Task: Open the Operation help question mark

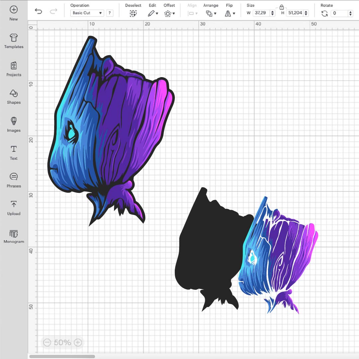Action: pos(110,13)
